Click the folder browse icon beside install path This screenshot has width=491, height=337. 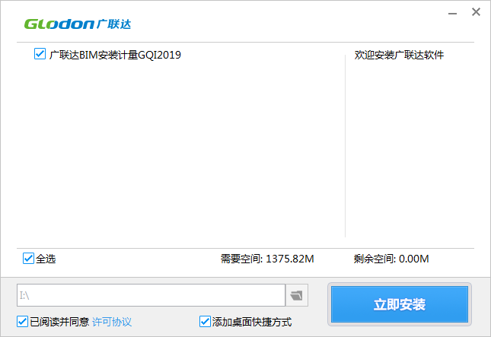point(297,295)
